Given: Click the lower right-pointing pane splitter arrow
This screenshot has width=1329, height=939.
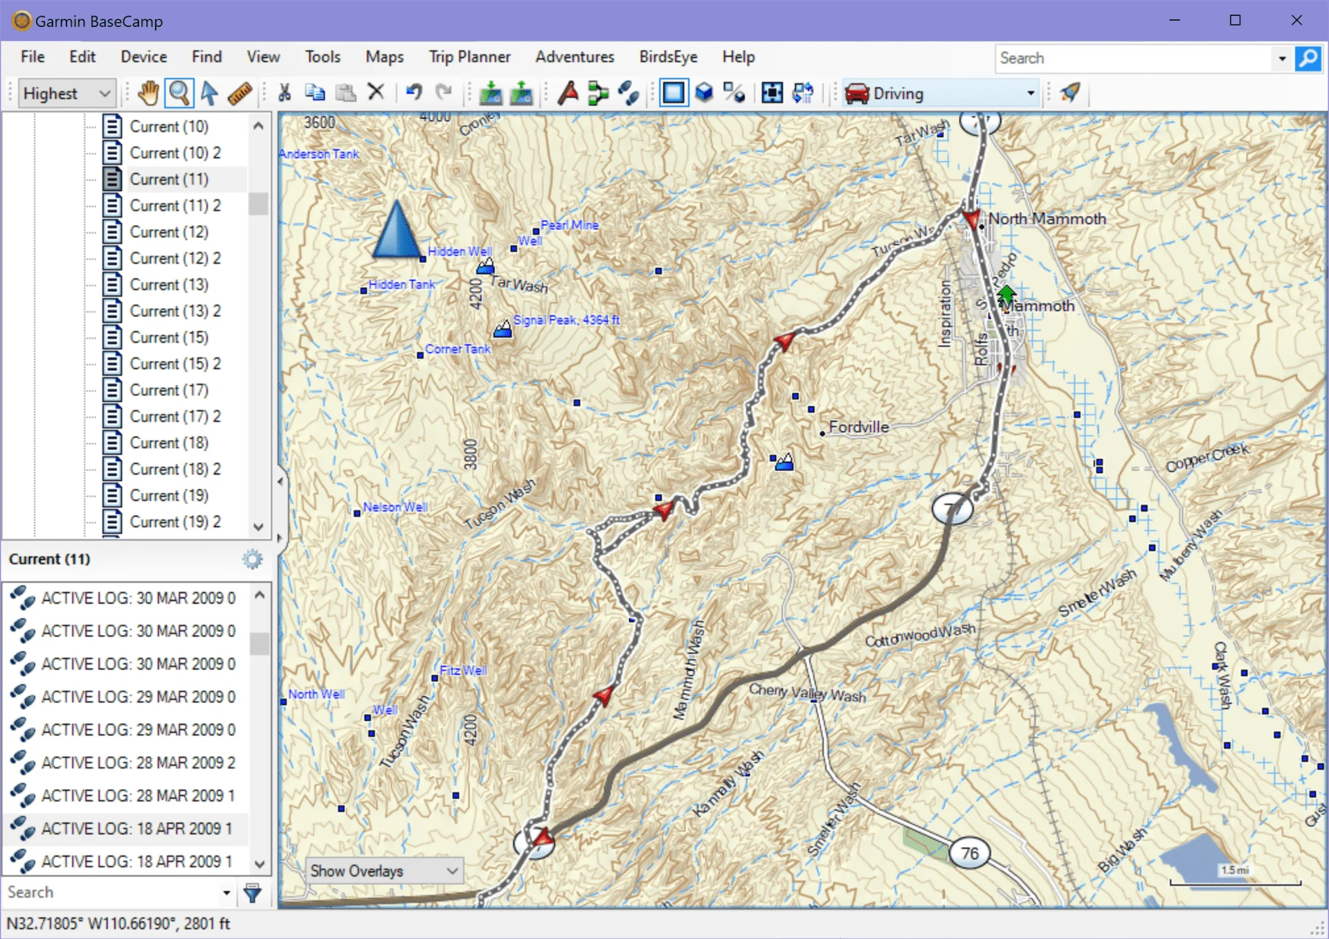Looking at the screenshot, I should [x=280, y=538].
